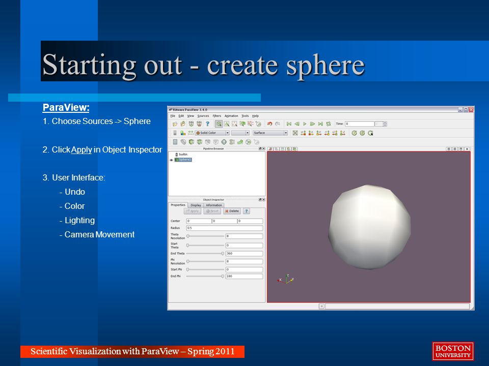Click the Open file folder icon

pos(175,124)
